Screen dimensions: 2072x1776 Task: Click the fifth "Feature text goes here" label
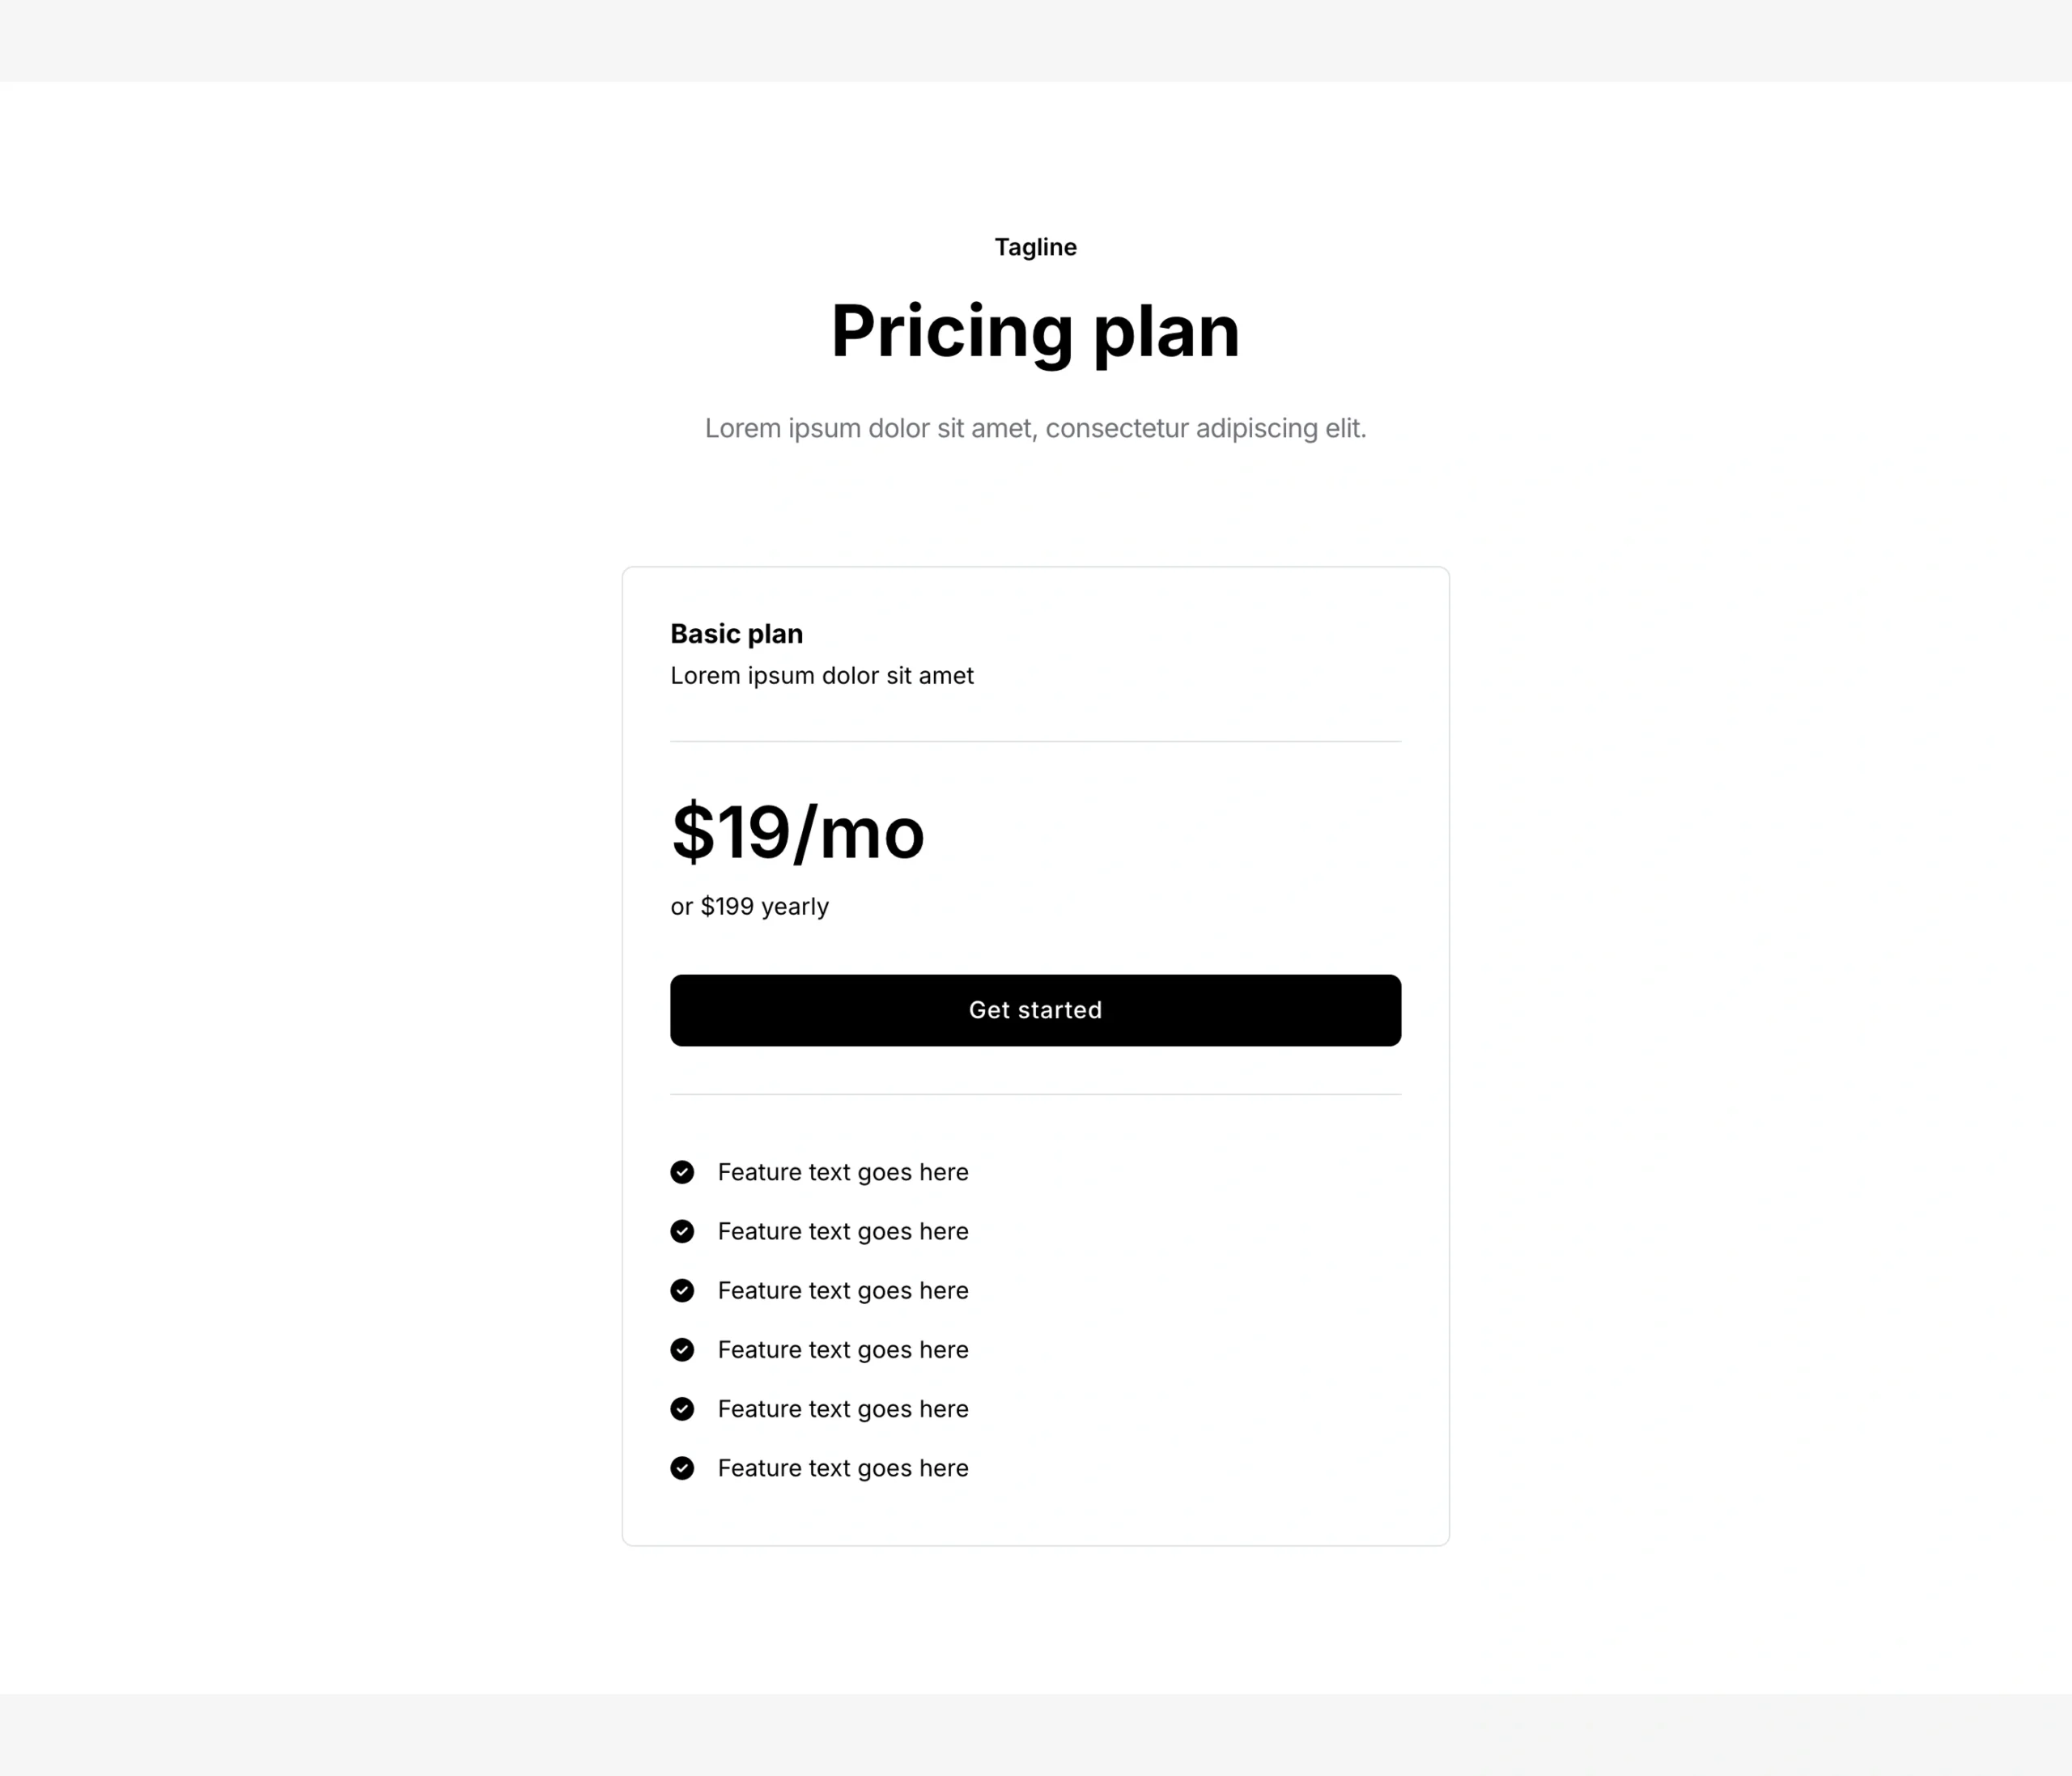843,1409
